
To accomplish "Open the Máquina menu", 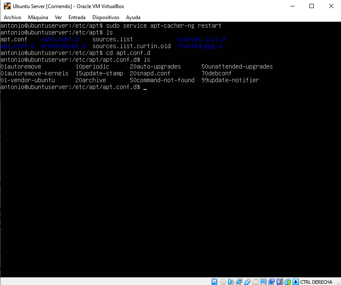I will point(38,17).
